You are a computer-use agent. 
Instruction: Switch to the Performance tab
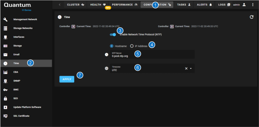click(x=125, y=5)
